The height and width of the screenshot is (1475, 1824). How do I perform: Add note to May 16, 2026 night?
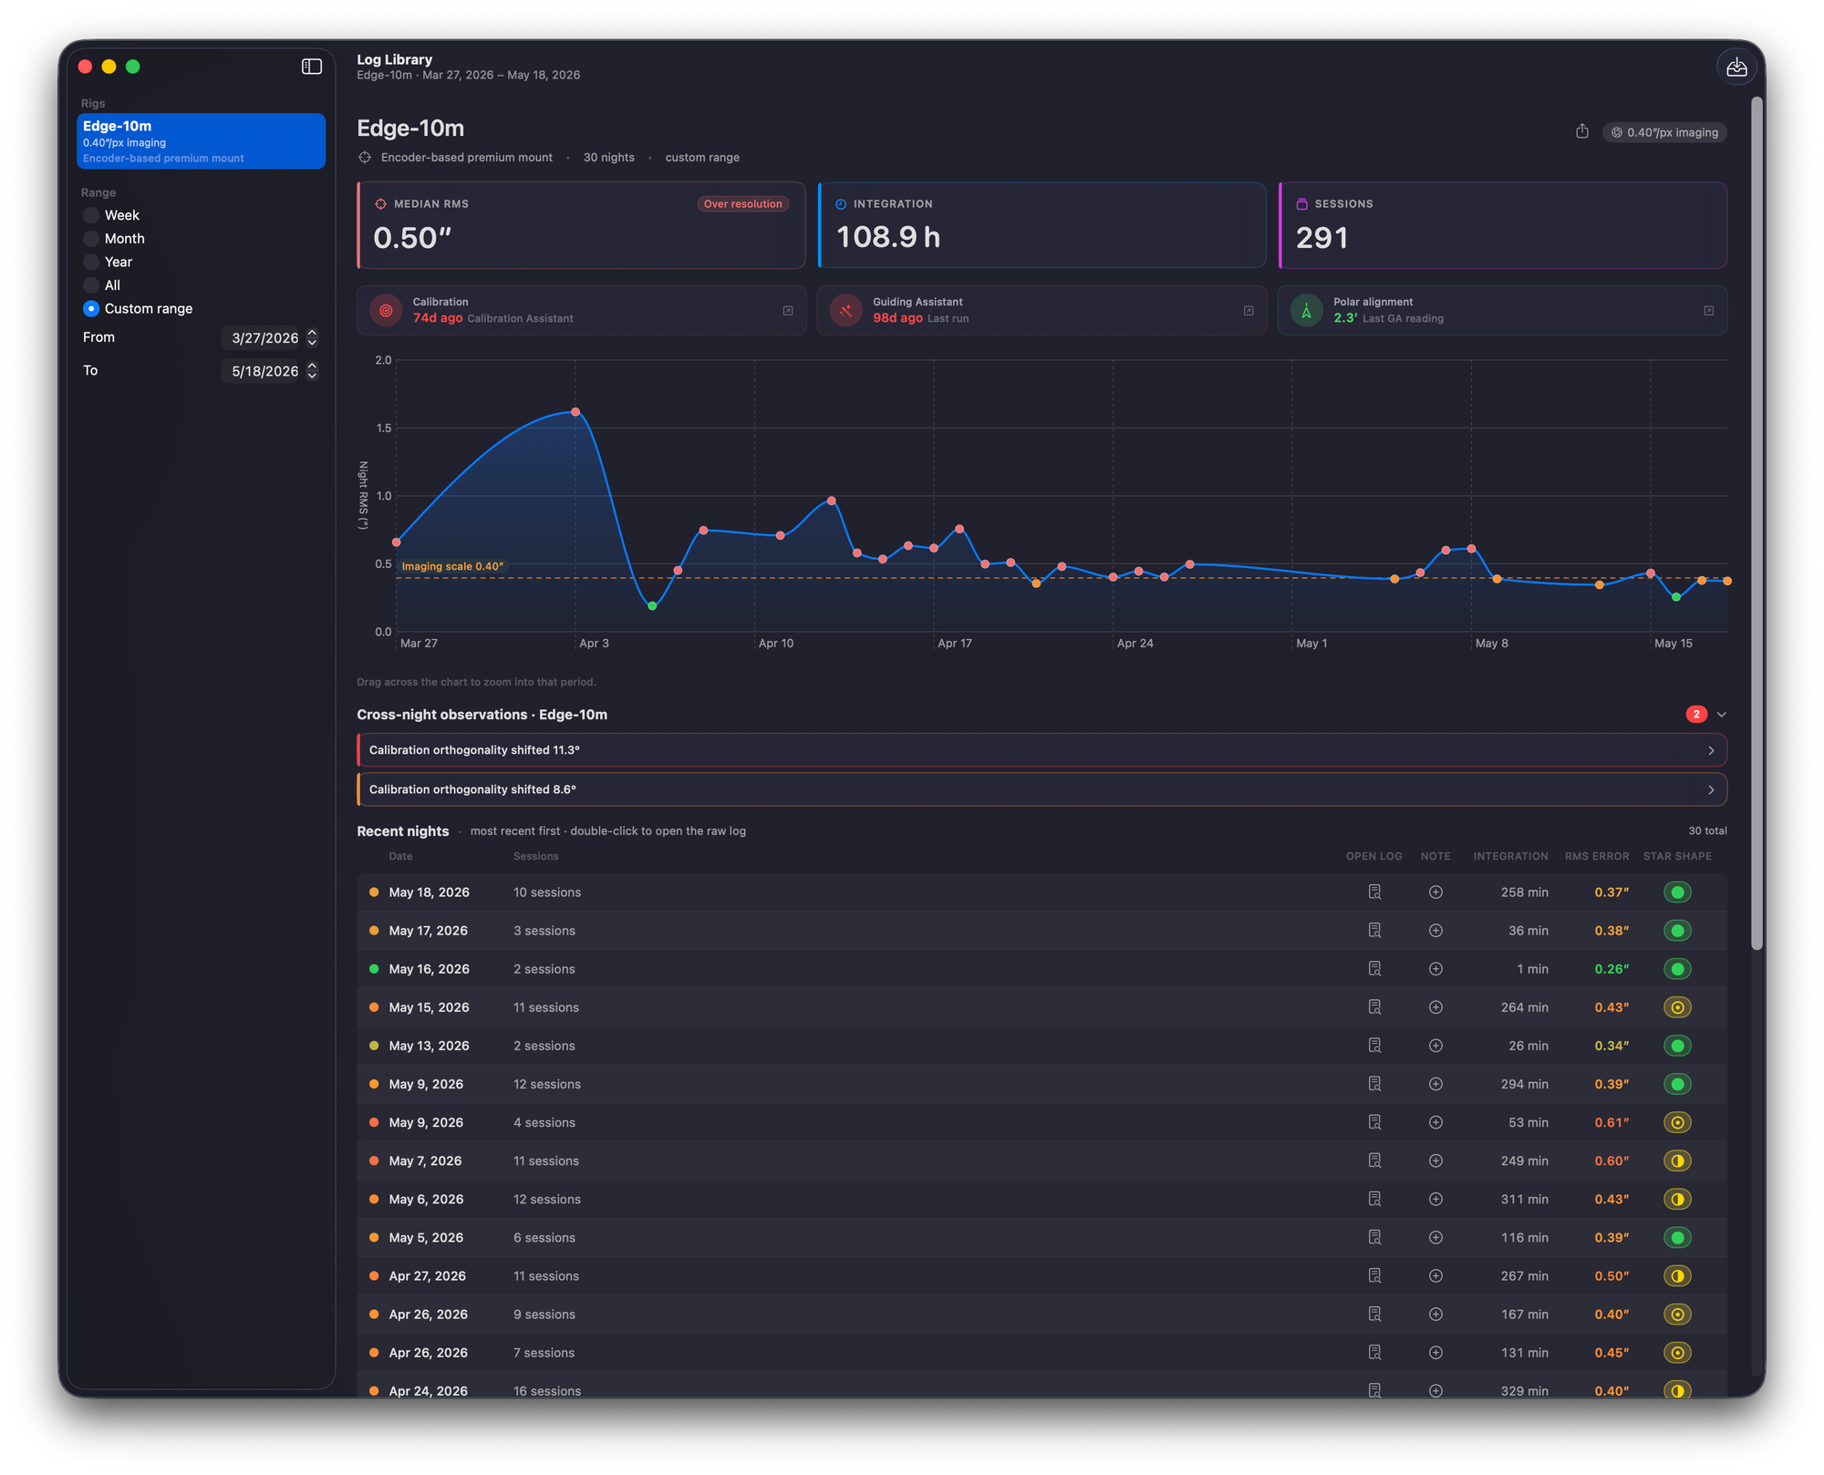pos(1435,969)
